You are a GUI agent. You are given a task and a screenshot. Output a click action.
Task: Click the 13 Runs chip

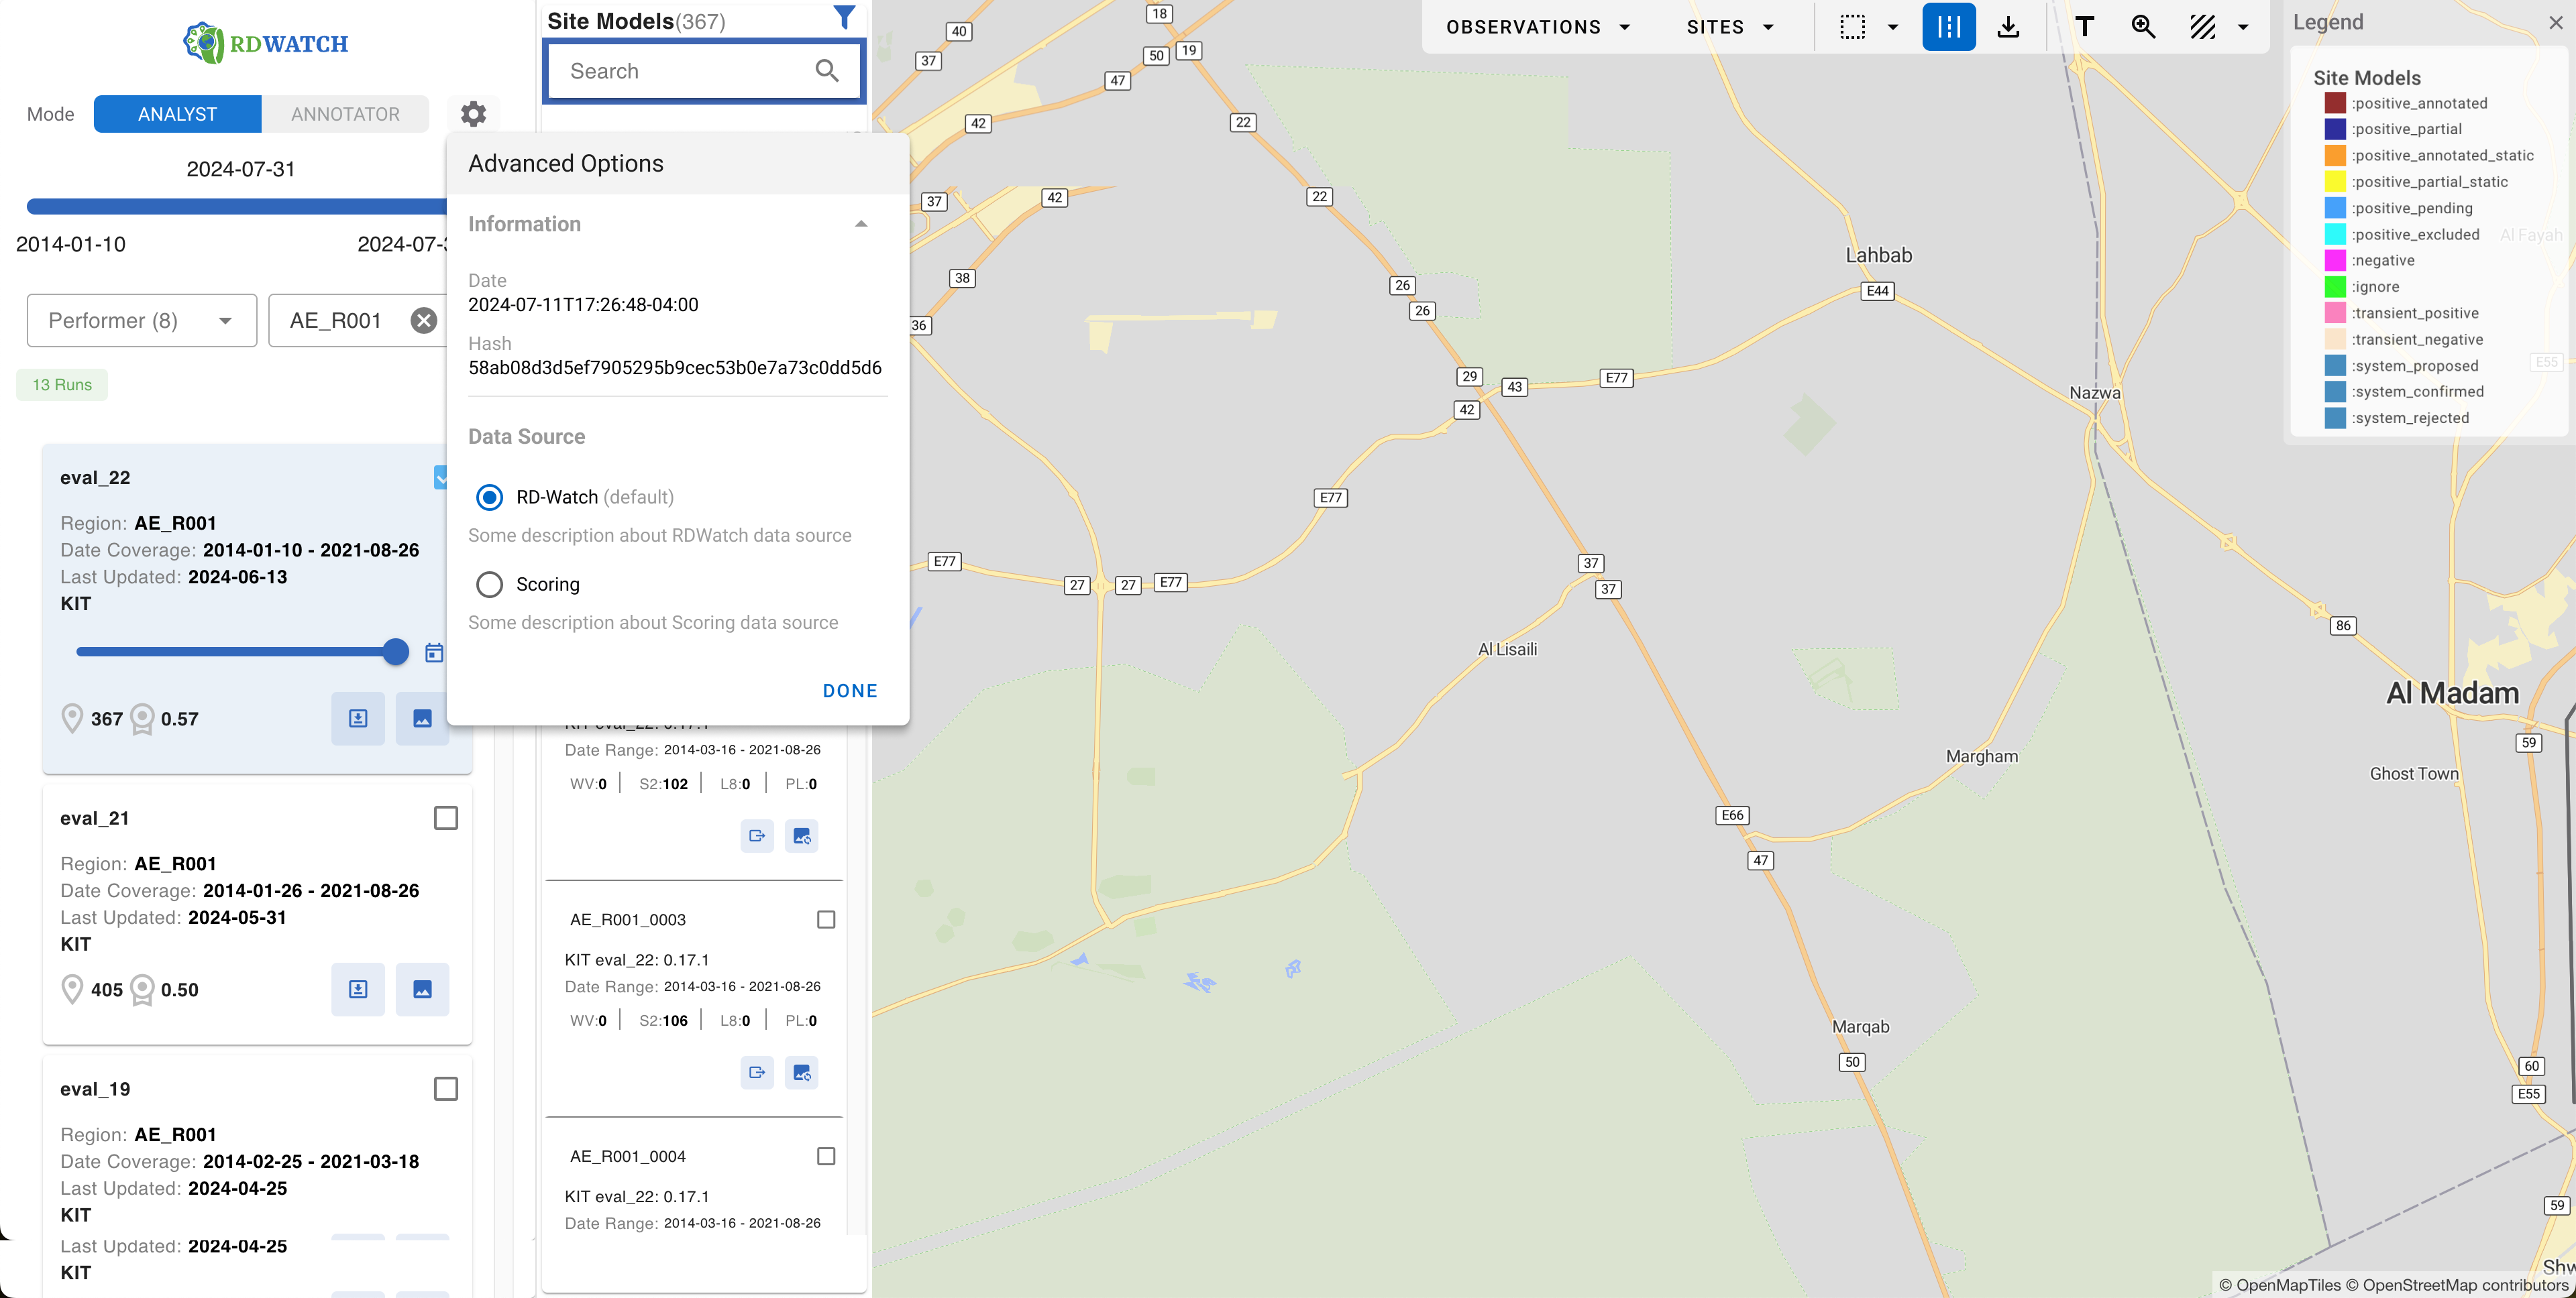62,385
